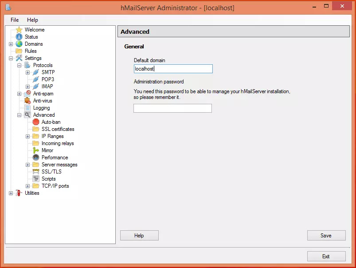The image size is (356, 268).
Task: Select the Mirror icon in tree
Action: tap(36, 150)
